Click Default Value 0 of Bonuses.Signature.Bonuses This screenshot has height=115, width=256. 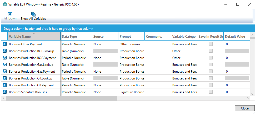click(x=237, y=92)
